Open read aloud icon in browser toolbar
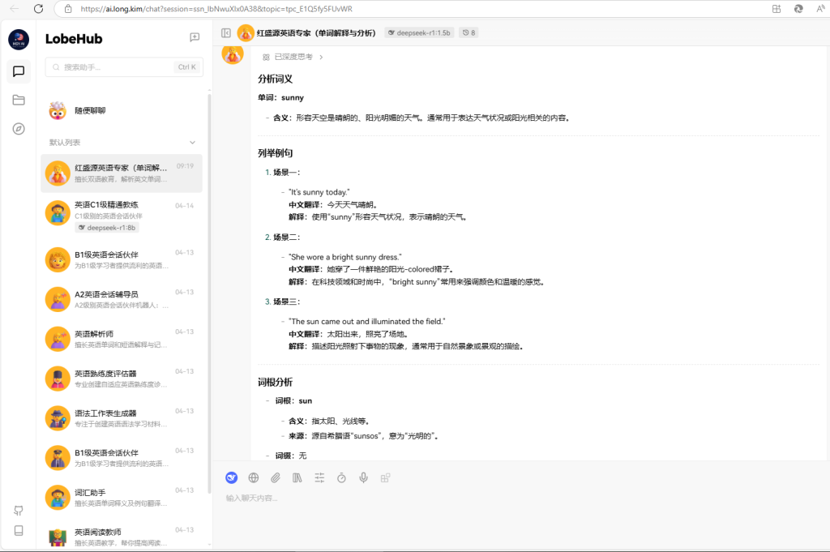830x552 pixels. pos(820,8)
